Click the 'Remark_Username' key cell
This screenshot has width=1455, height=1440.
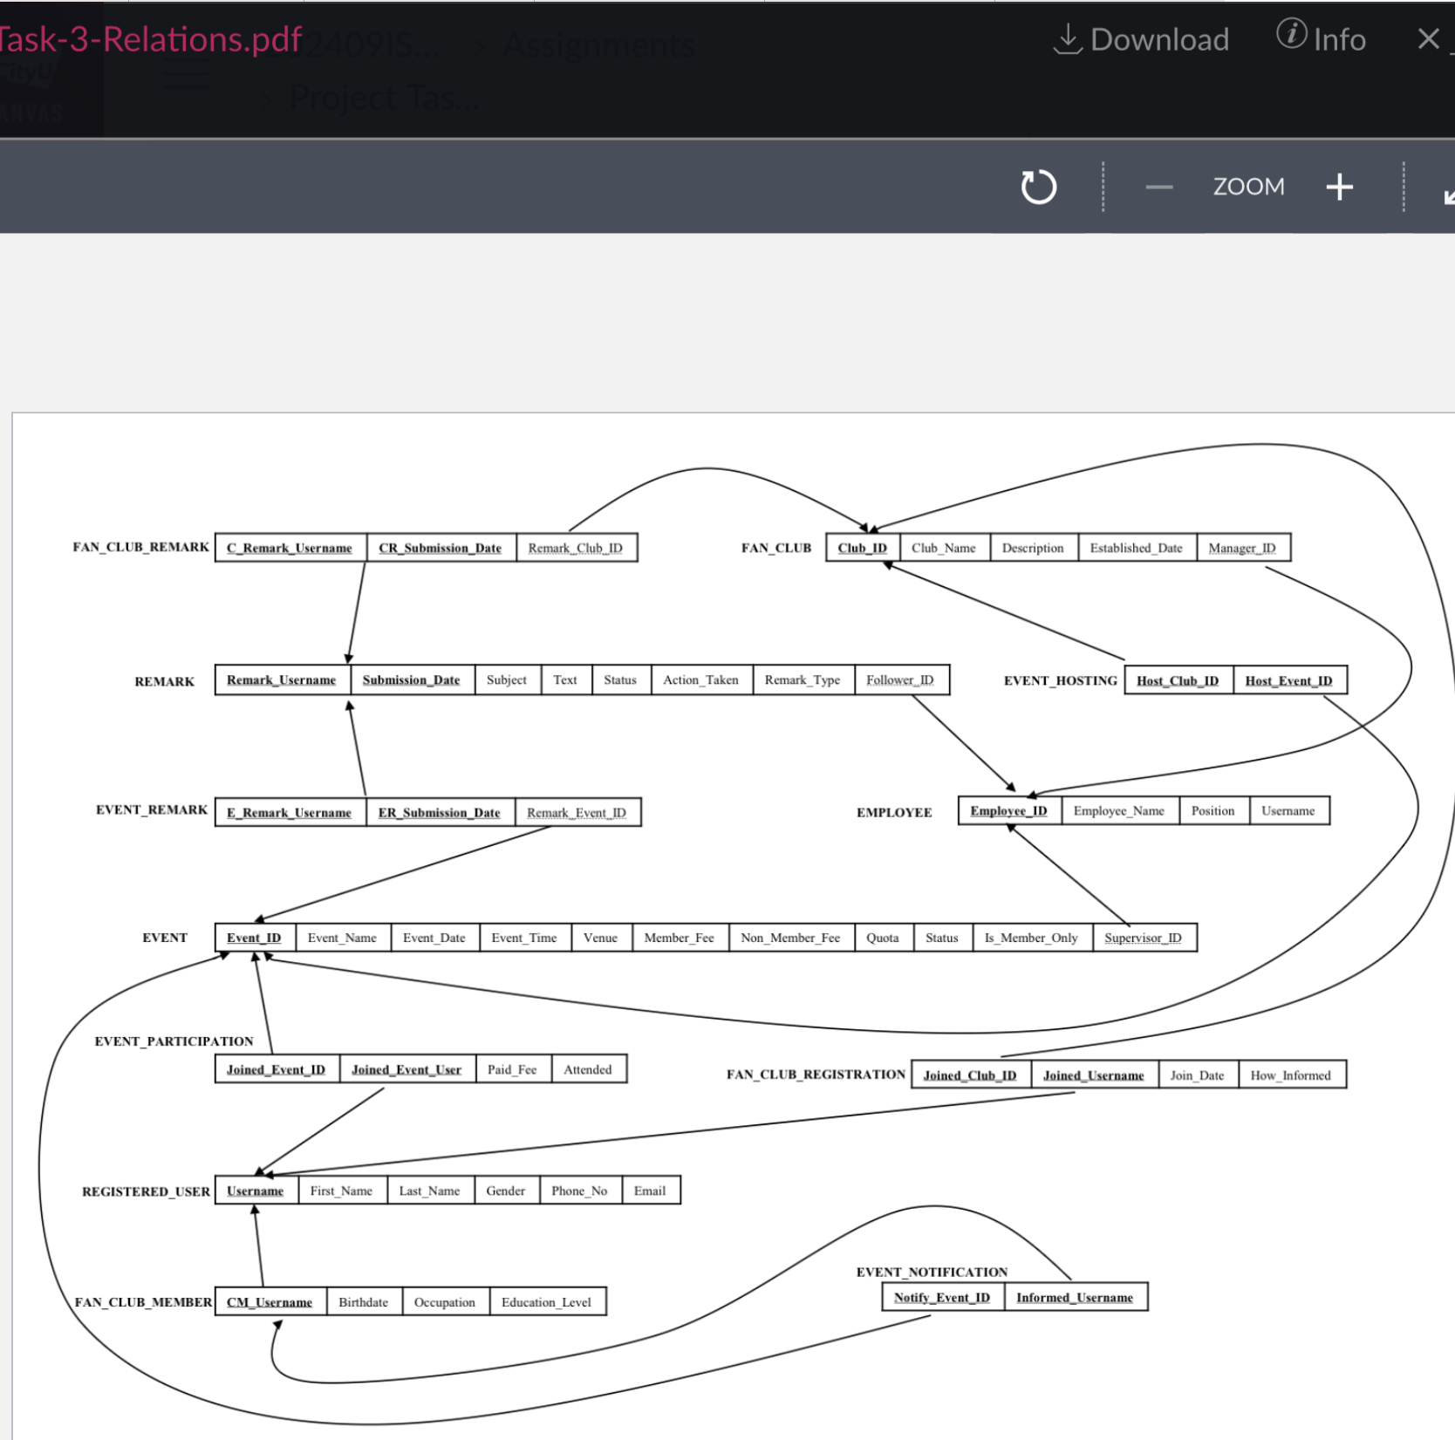click(282, 680)
